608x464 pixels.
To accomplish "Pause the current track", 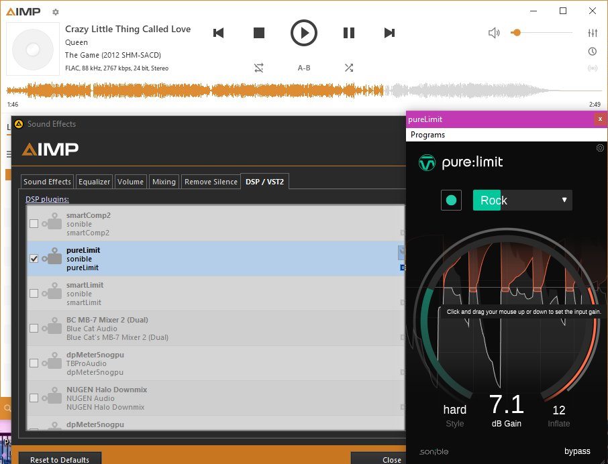I will click(349, 33).
